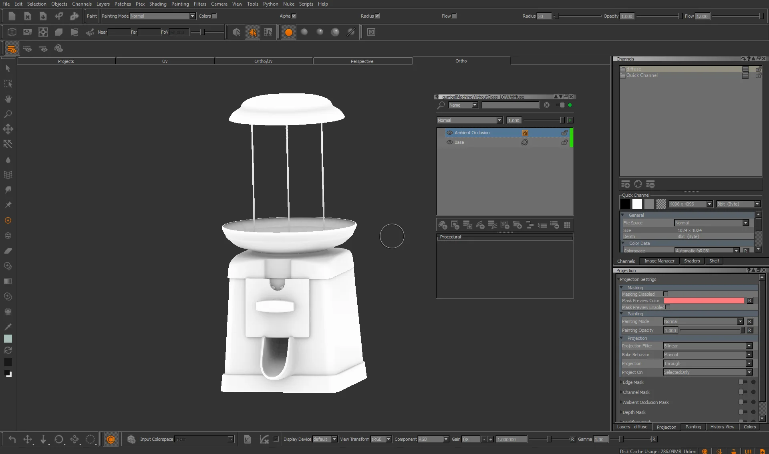769x454 pixels.
Task: Select the Eraser tool in left toolbar
Action: 8,251
